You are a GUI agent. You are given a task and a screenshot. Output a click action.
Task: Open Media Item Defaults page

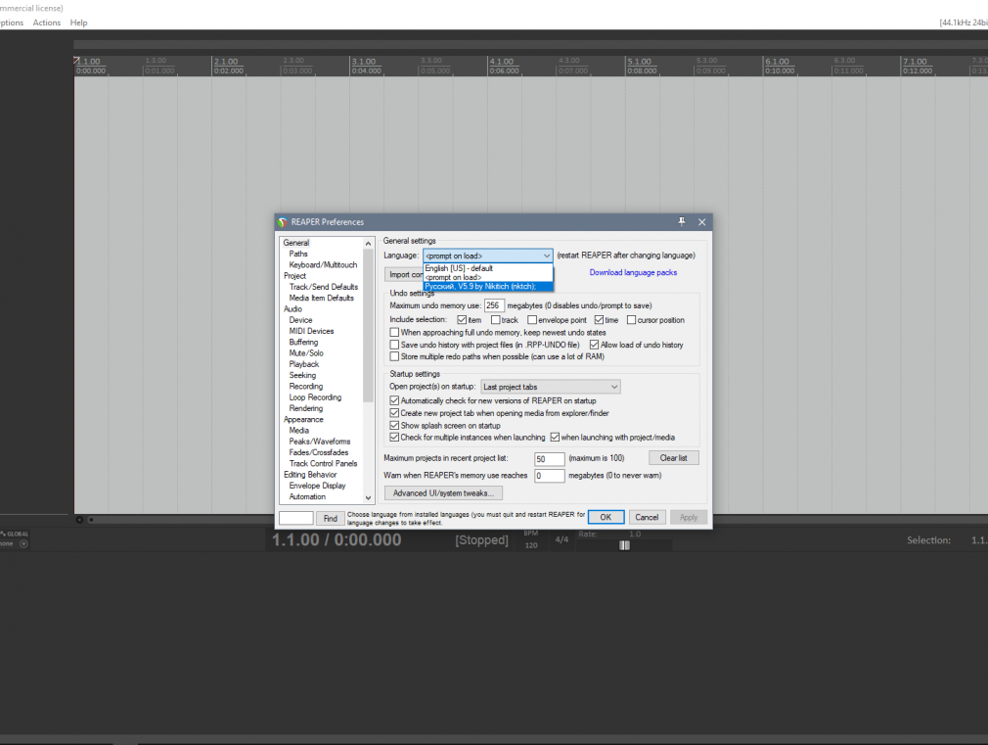pos(322,298)
